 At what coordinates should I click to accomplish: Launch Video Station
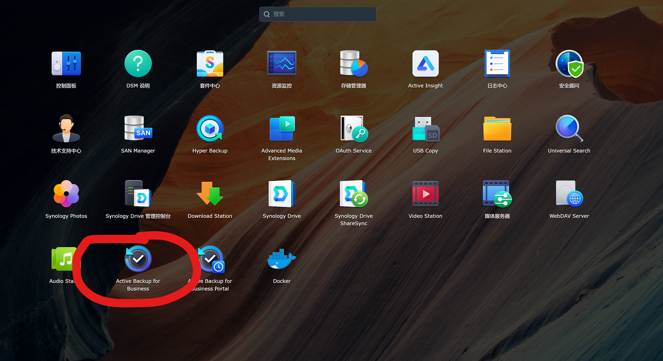pyautogui.click(x=426, y=194)
